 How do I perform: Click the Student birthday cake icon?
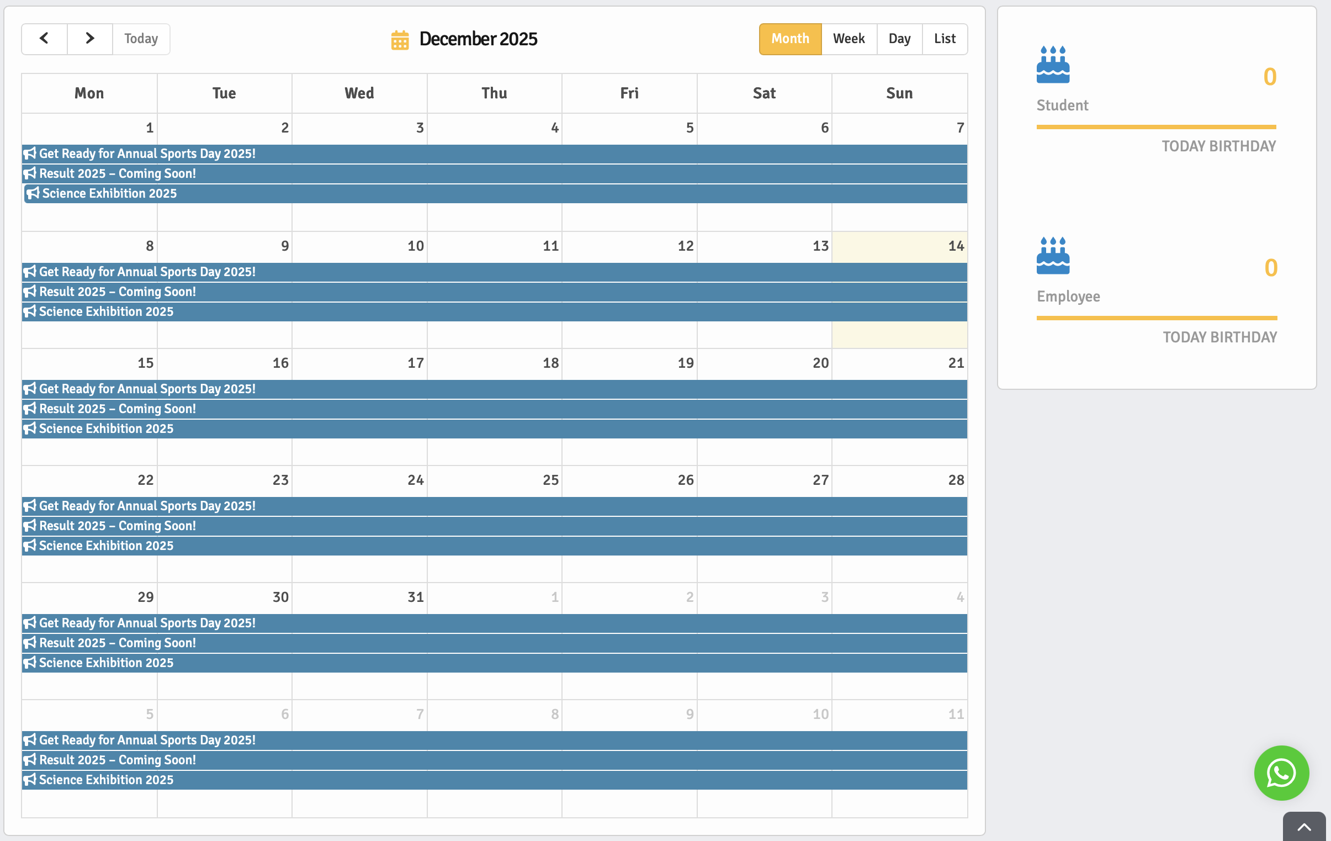(x=1052, y=65)
